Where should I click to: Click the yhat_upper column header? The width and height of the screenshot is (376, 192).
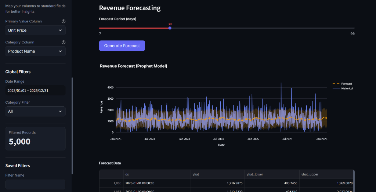click(326, 174)
